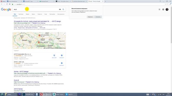Open website of AXYZ Automation Sp. z o.o.

click(x=54, y=56)
